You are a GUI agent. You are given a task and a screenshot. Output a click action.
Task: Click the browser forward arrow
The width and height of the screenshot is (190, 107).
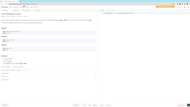[x=4, y=4]
